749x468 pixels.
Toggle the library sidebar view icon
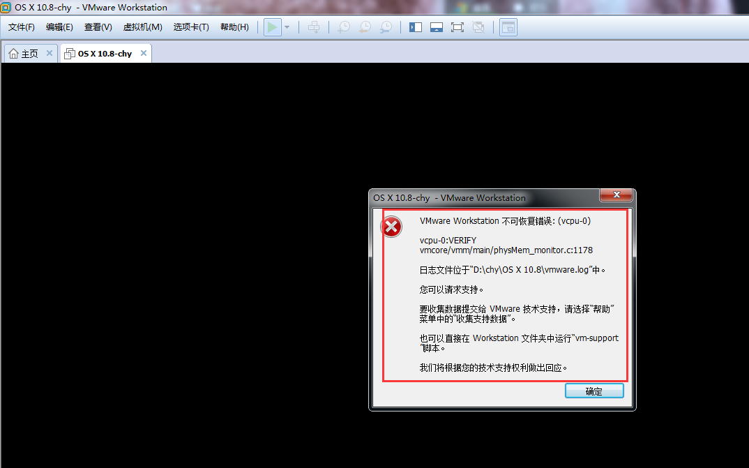(416, 27)
